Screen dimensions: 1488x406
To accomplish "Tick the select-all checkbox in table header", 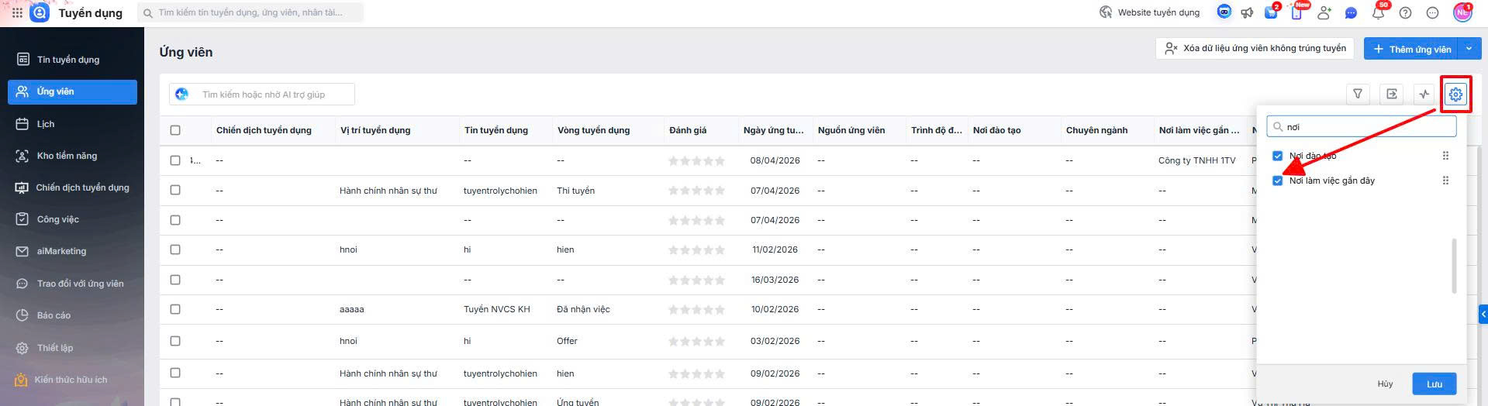I will coord(175,130).
